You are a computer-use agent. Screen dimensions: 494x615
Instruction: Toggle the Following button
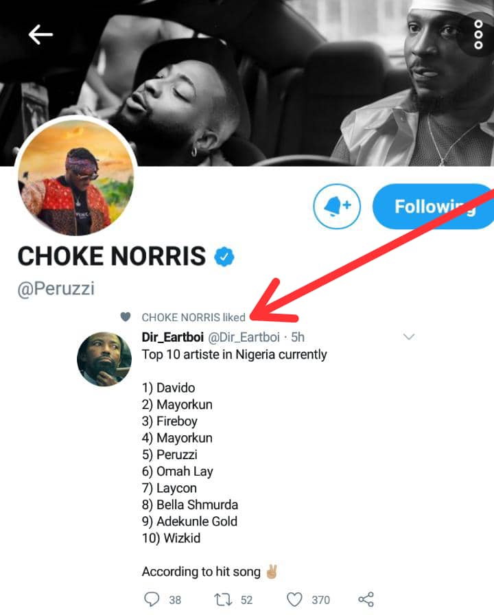click(x=434, y=206)
